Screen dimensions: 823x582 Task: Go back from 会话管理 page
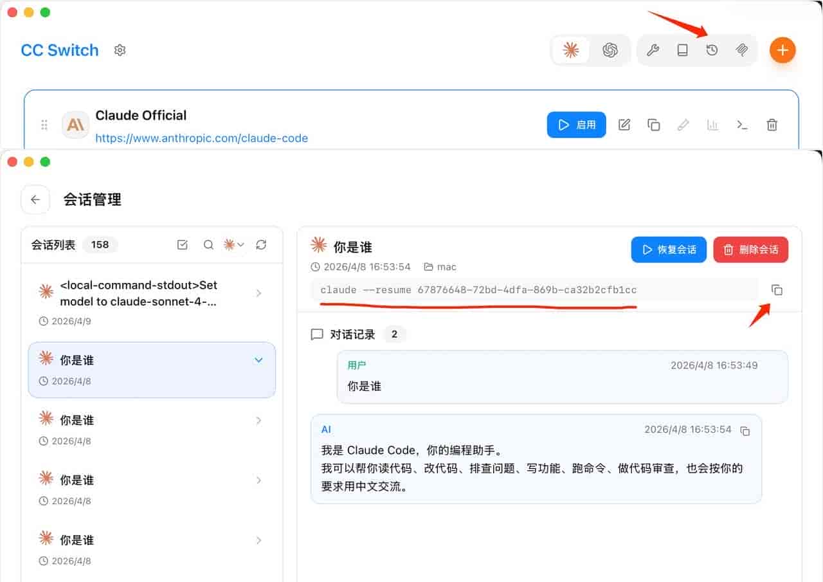pos(35,199)
